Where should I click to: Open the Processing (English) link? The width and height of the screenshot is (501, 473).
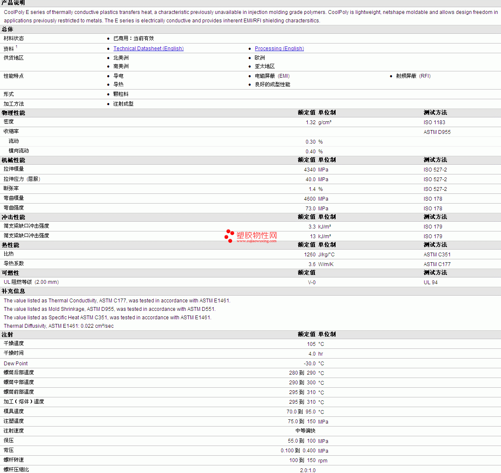pos(279,48)
